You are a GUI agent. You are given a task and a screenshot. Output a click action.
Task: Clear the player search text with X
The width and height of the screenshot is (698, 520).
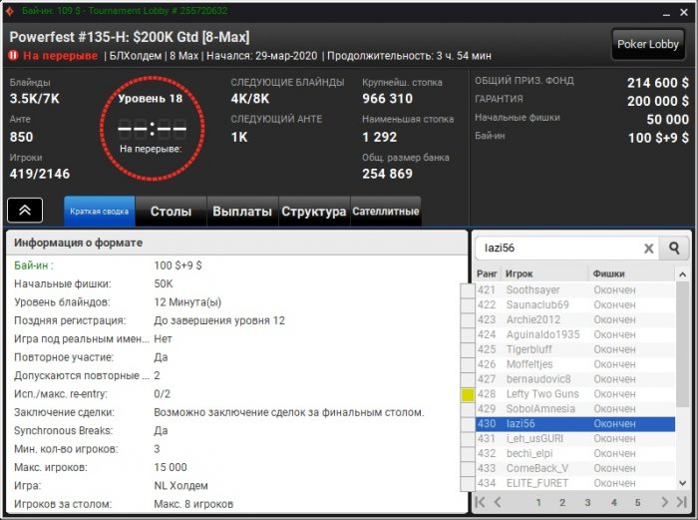click(x=649, y=249)
